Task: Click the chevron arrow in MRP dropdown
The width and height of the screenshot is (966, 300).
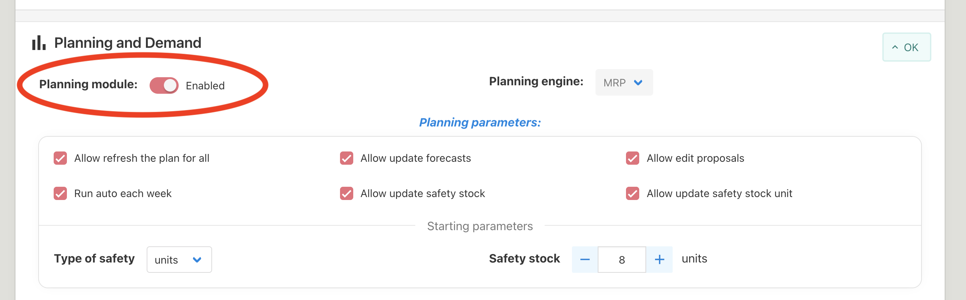Action: 638,82
